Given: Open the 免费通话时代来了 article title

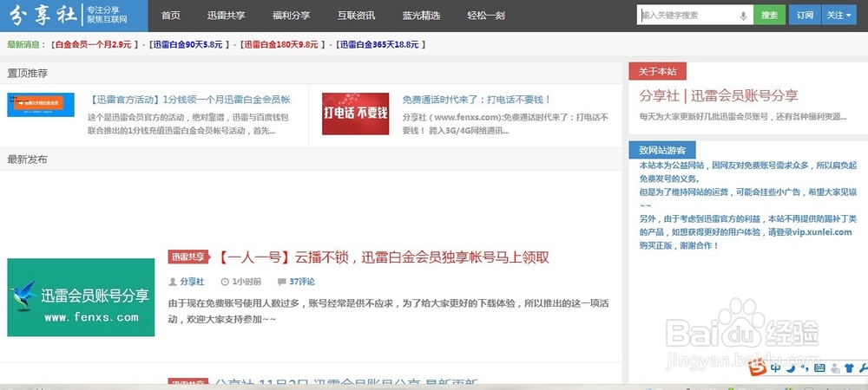Looking at the screenshot, I should coord(477,100).
